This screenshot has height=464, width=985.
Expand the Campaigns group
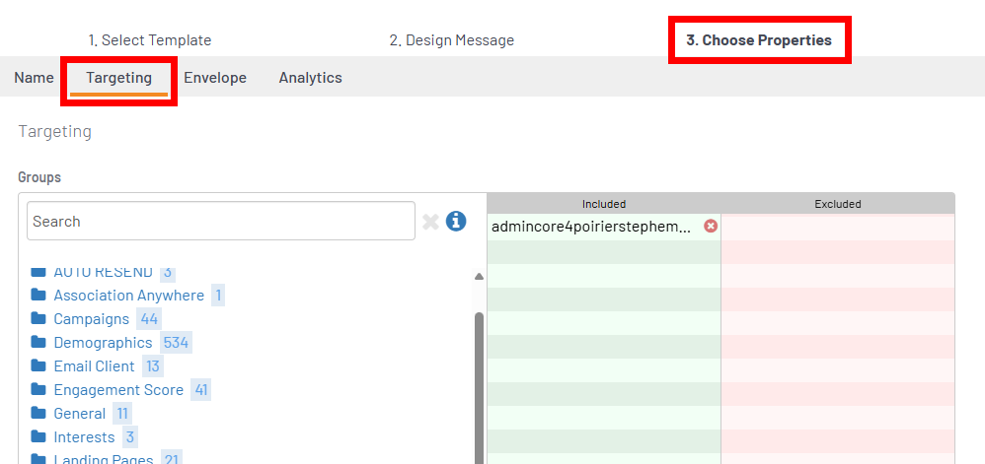click(91, 319)
